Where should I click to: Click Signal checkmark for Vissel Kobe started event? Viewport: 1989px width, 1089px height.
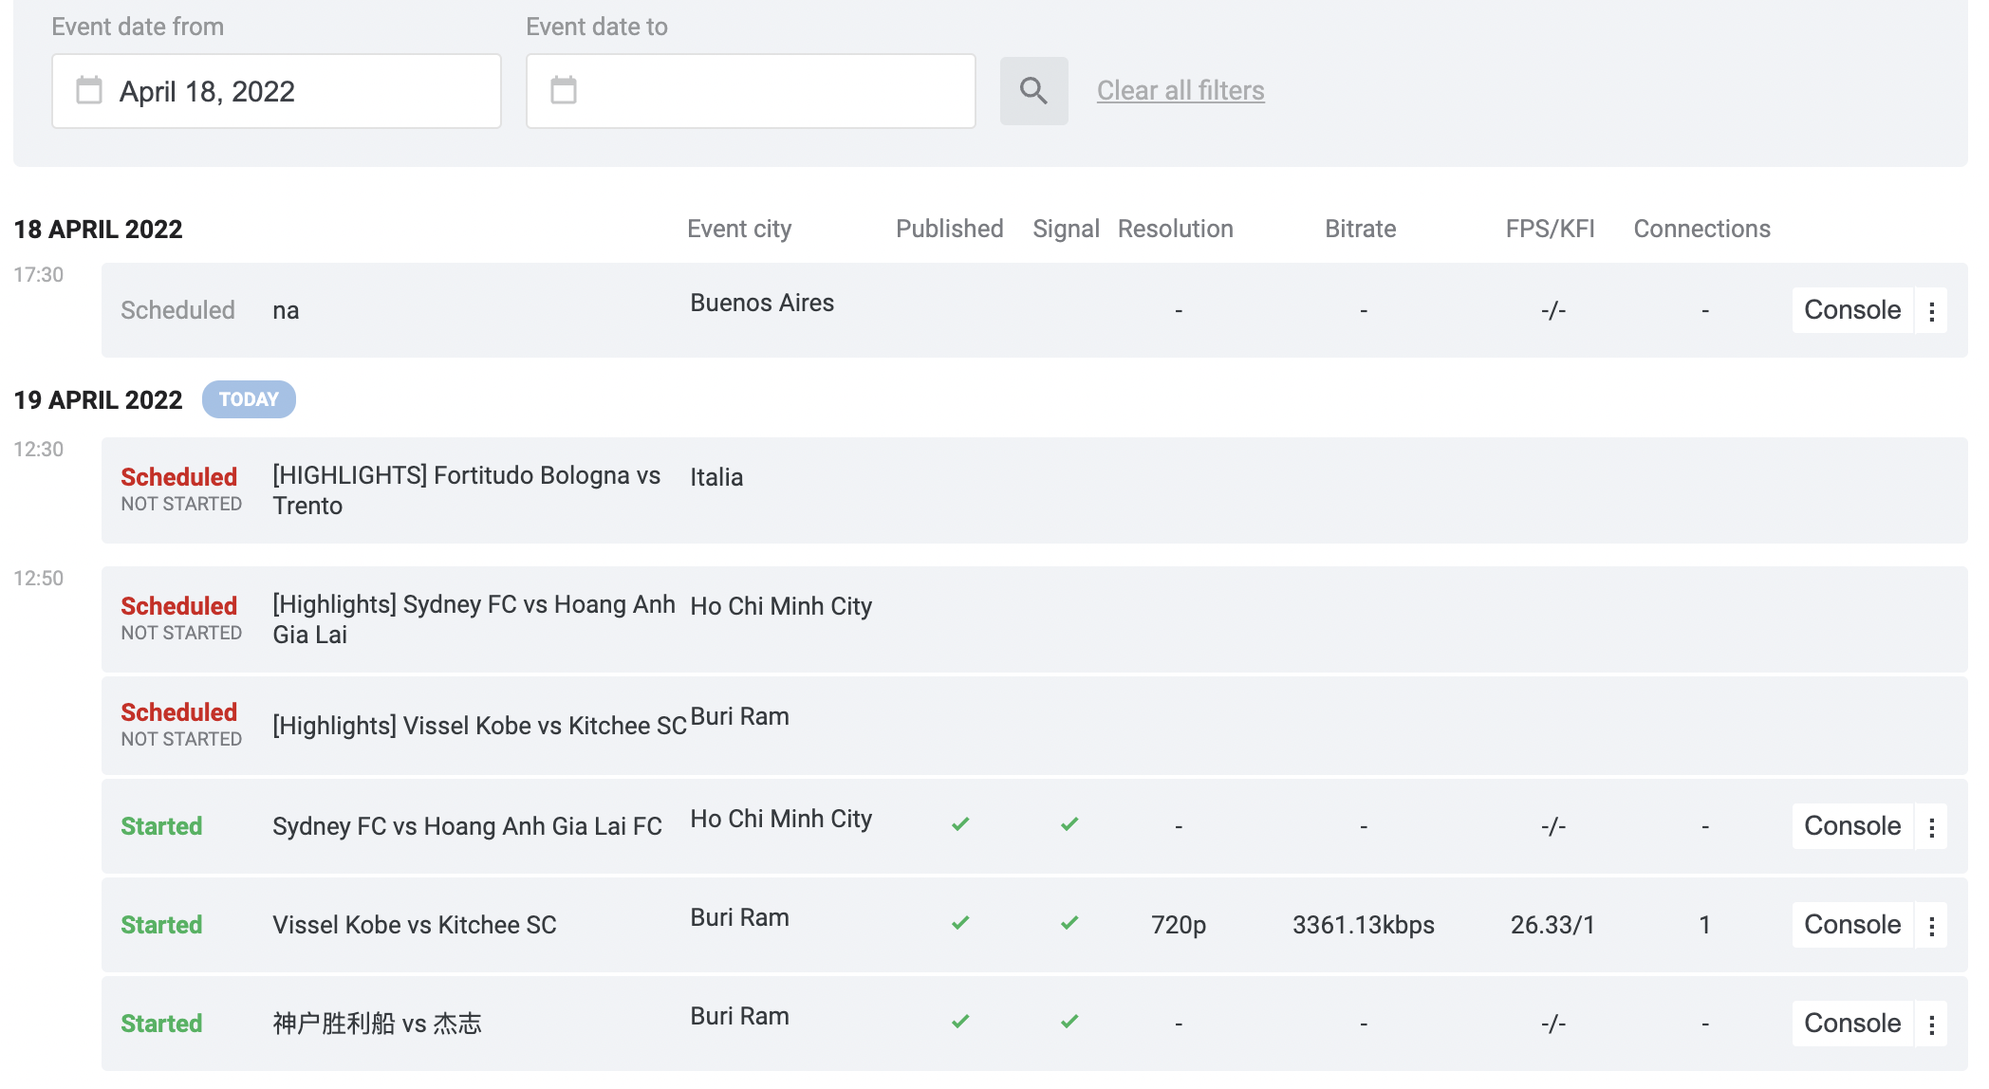tap(1069, 923)
